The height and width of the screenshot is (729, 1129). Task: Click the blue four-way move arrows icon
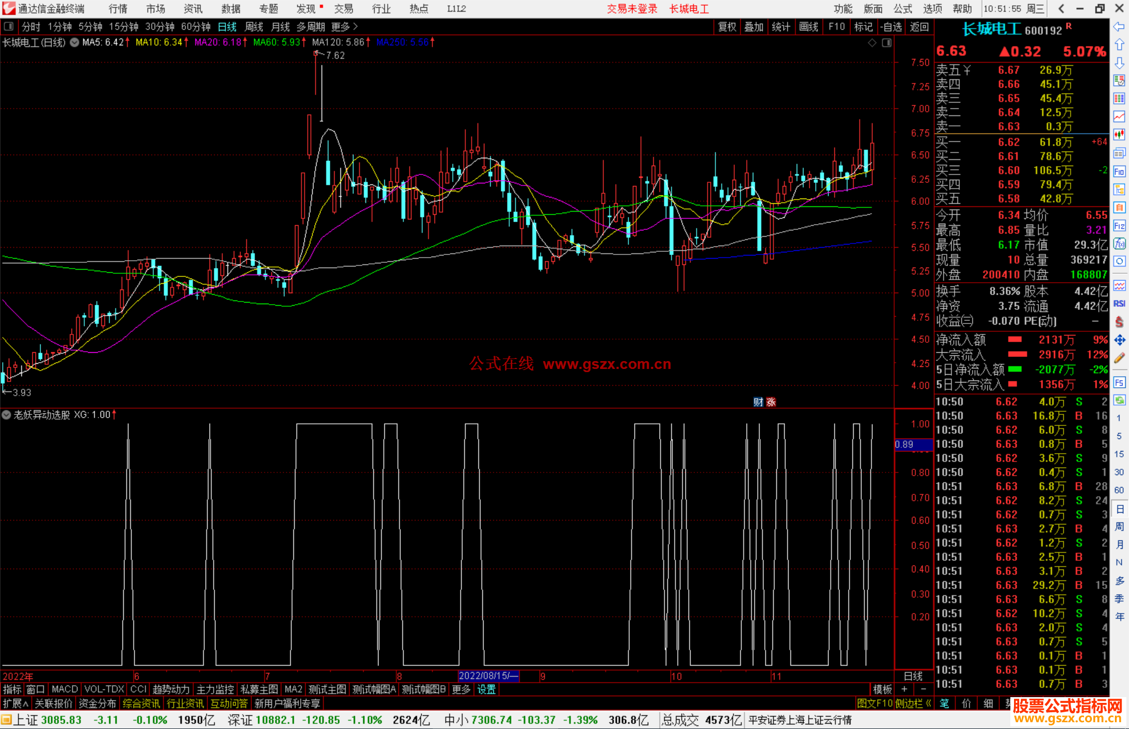tap(1119, 340)
